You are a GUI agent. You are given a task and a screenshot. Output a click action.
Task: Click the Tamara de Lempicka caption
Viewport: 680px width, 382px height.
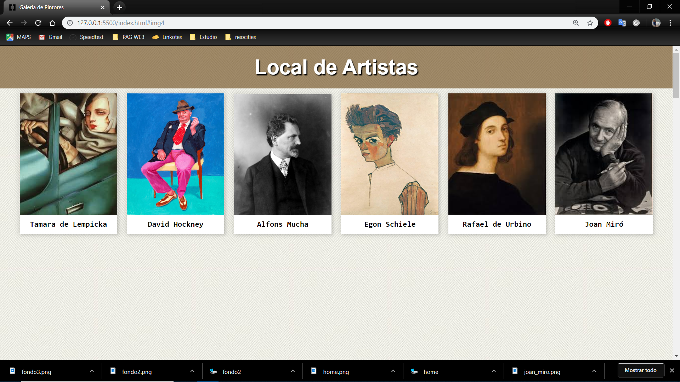(x=68, y=224)
